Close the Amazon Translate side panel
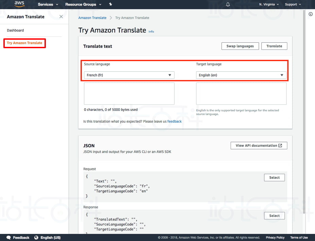Image resolution: width=315 pixels, height=241 pixels. [x=61, y=17]
